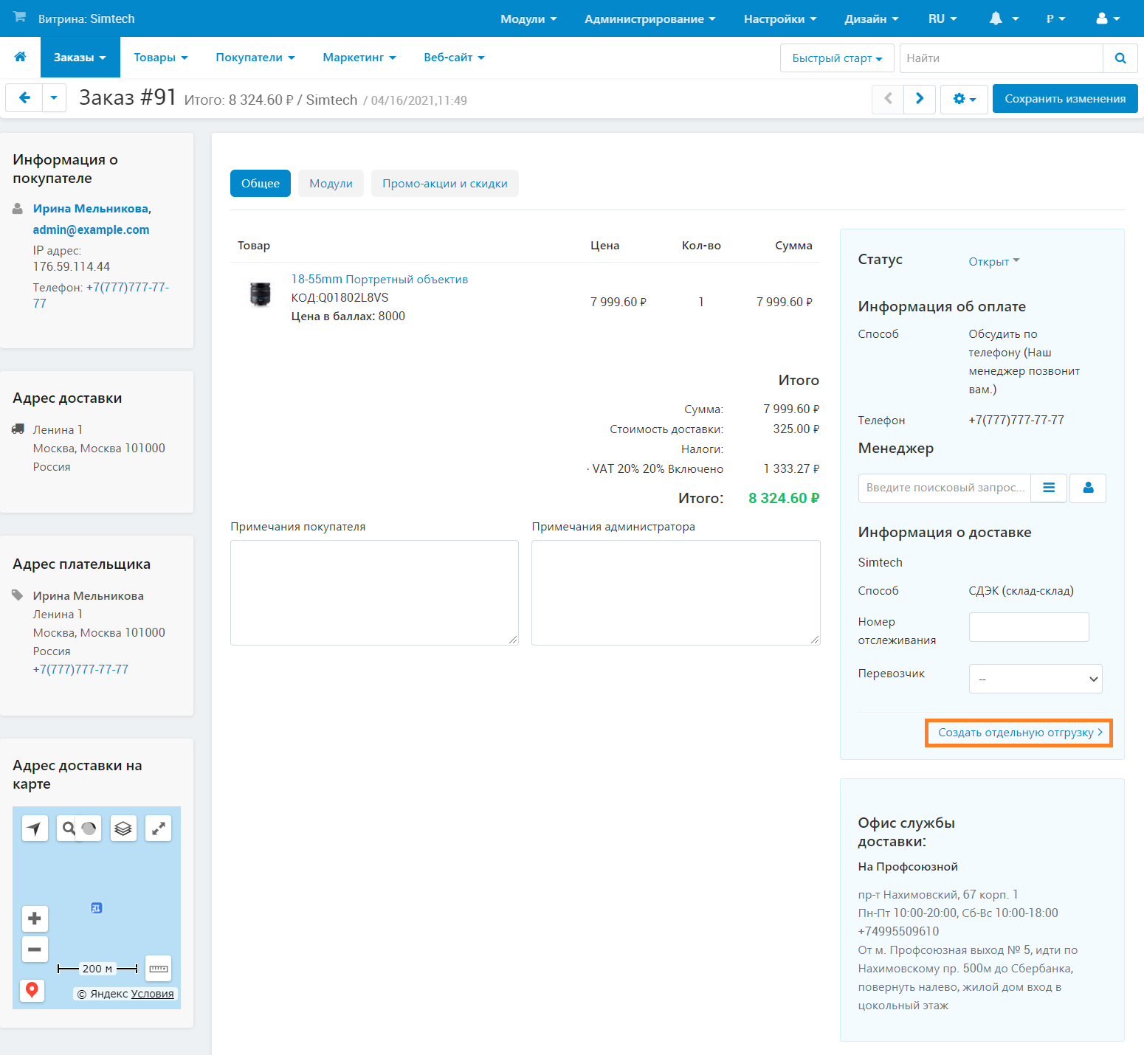The image size is (1144, 1055).
Task: Open map layers selector
Action: tap(123, 829)
